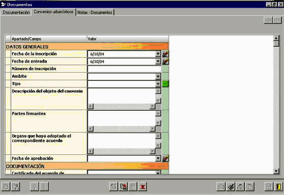The image size is (284, 195).
Task: Click the red X delete icon
Action: click(143, 186)
